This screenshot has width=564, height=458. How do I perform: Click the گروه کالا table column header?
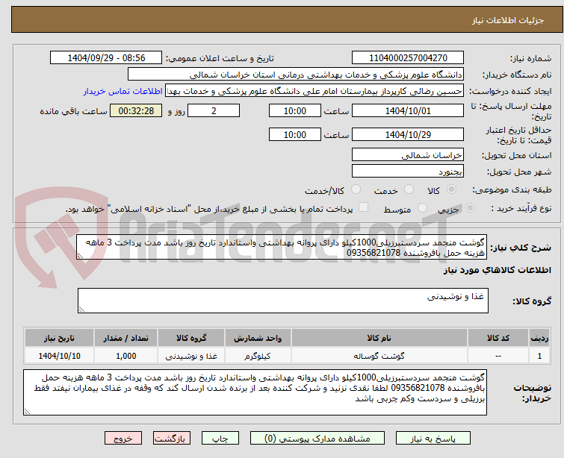click(191, 338)
